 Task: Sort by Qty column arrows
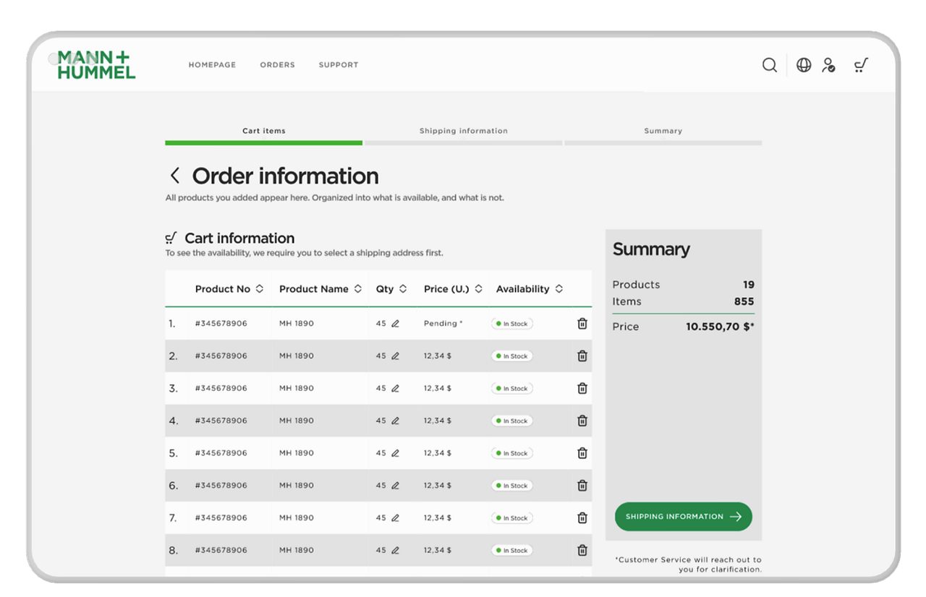(x=403, y=289)
